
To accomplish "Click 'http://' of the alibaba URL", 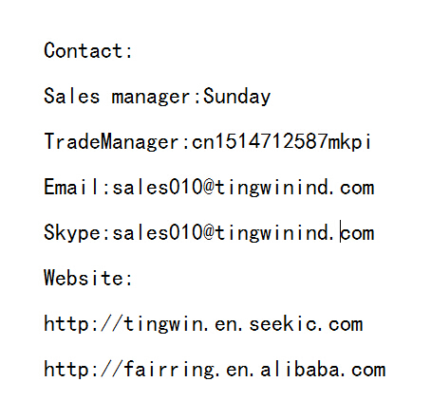I will coord(83,369).
